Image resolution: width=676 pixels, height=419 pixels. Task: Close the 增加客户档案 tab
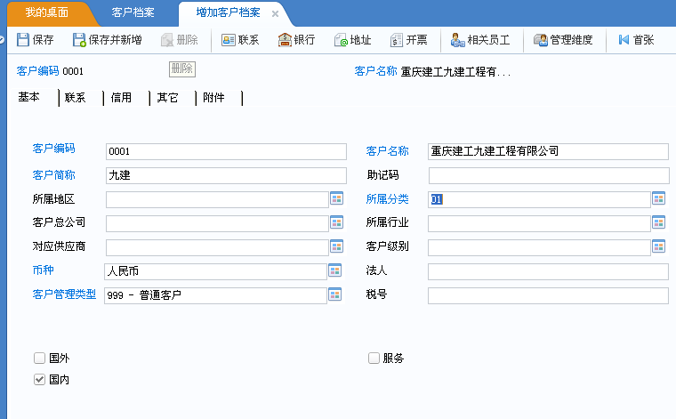click(275, 14)
